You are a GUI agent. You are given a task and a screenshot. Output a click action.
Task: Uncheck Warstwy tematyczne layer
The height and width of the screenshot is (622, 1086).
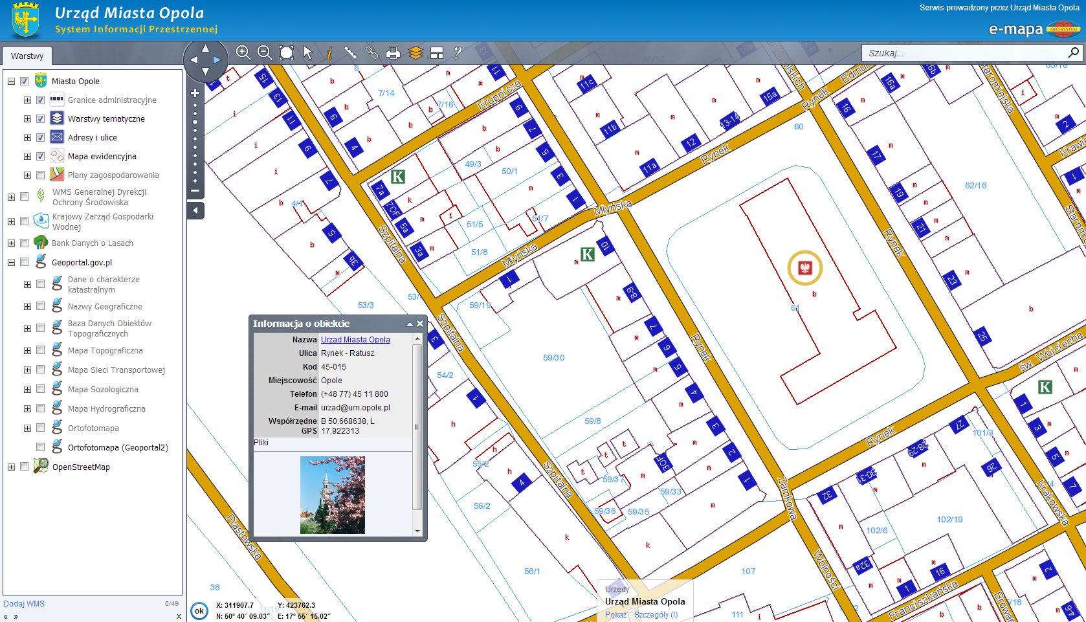[40, 119]
